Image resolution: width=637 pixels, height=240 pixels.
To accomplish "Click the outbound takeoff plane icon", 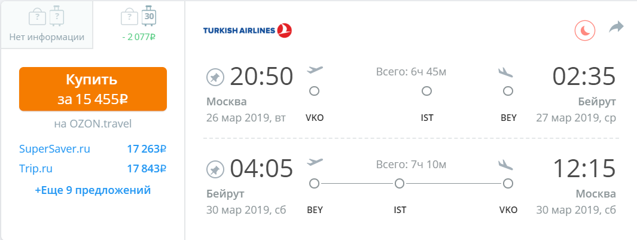I will pyautogui.click(x=315, y=71).
